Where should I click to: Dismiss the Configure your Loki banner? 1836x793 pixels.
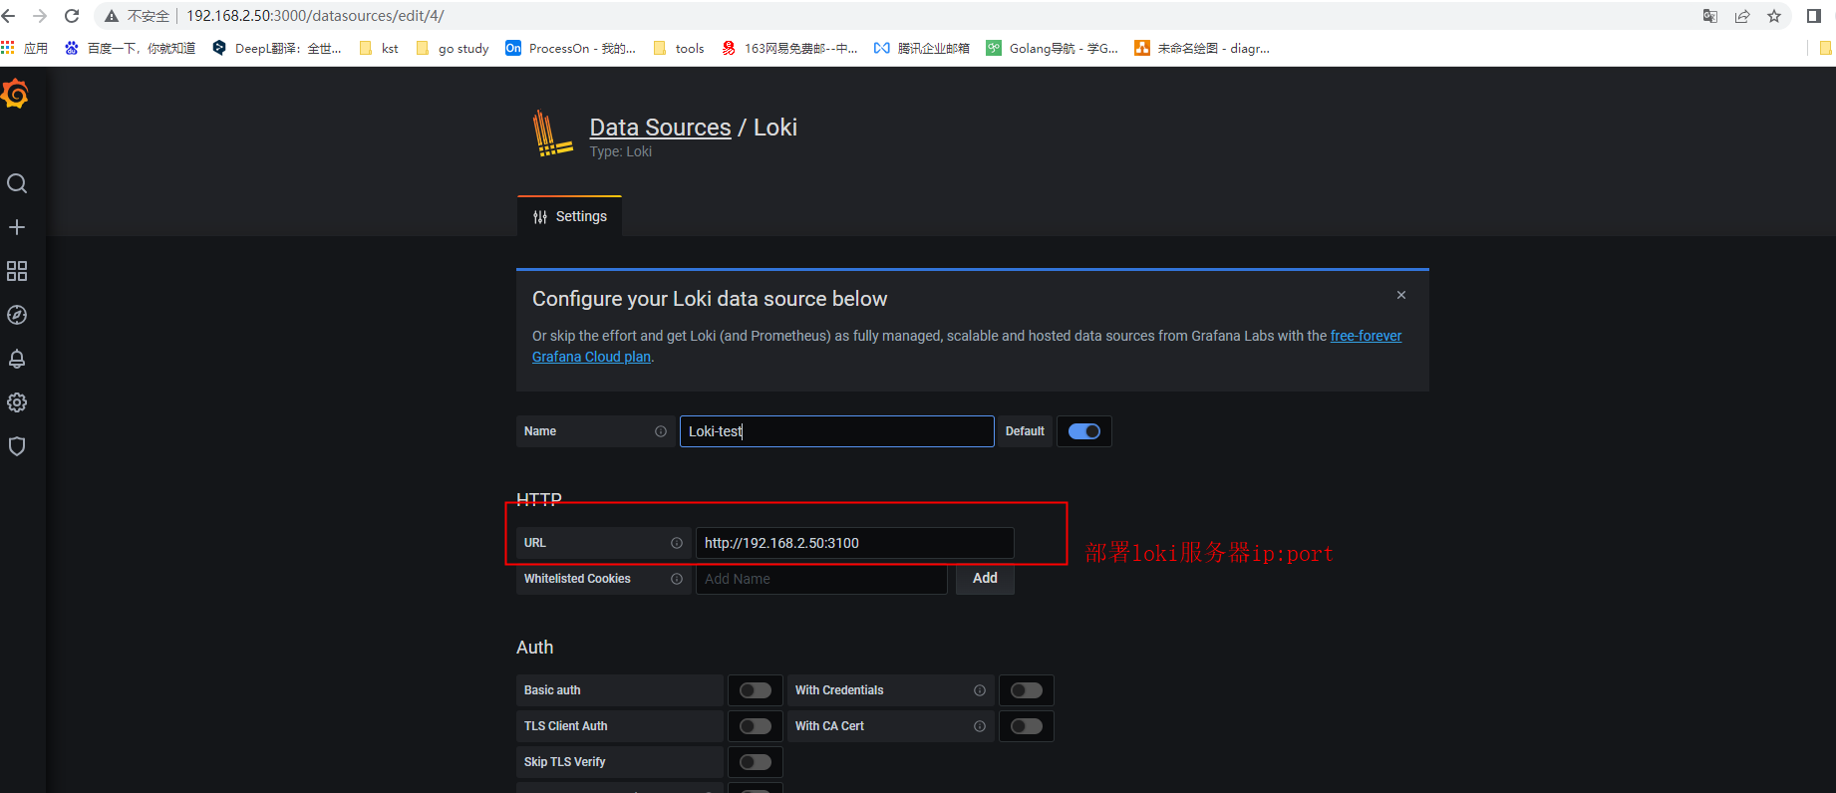click(x=1401, y=295)
